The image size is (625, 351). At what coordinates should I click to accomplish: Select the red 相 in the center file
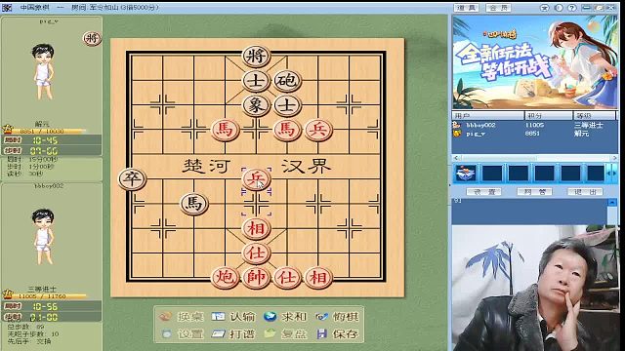tap(256, 228)
